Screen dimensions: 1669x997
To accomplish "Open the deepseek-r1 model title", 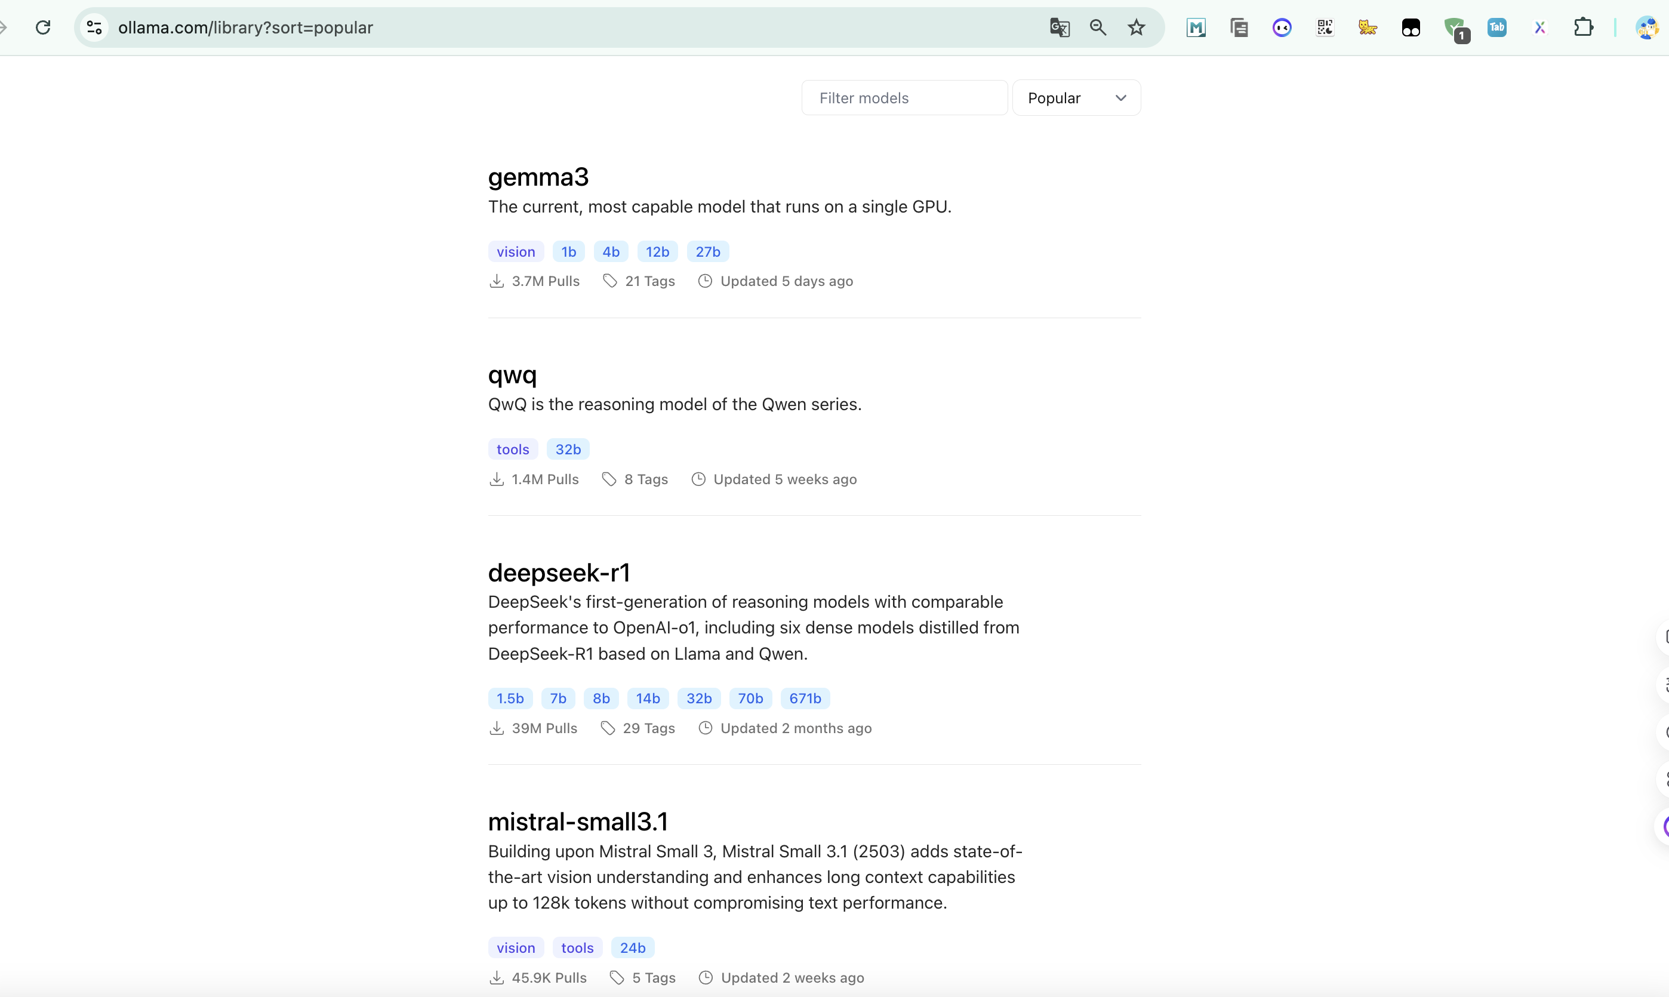I will [x=559, y=573].
